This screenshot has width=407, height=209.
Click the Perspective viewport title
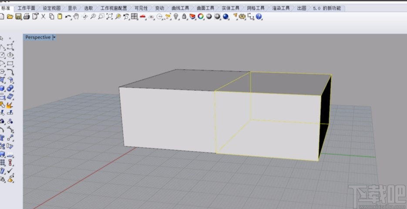(38, 37)
